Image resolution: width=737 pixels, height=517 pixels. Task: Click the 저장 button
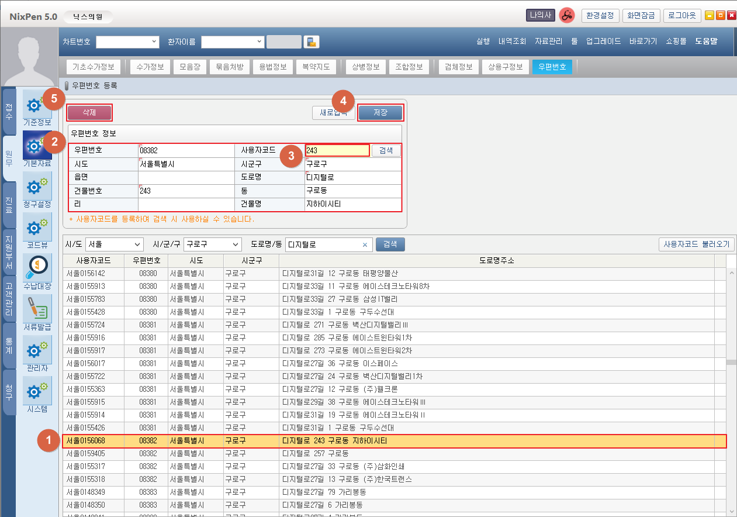tap(380, 112)
